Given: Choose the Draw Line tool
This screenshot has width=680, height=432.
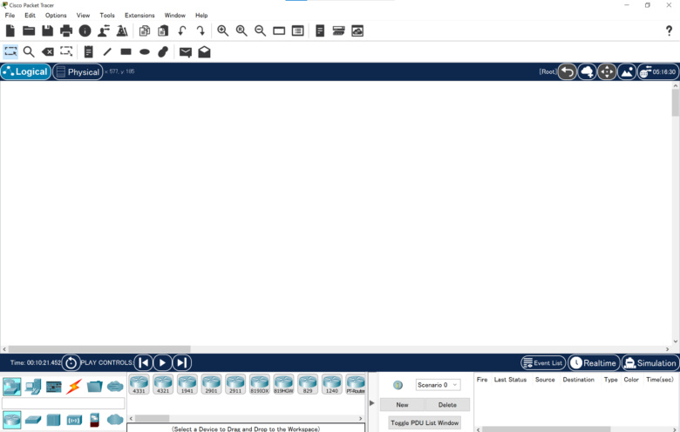Looking at the screenshot, I should (107, 52).
